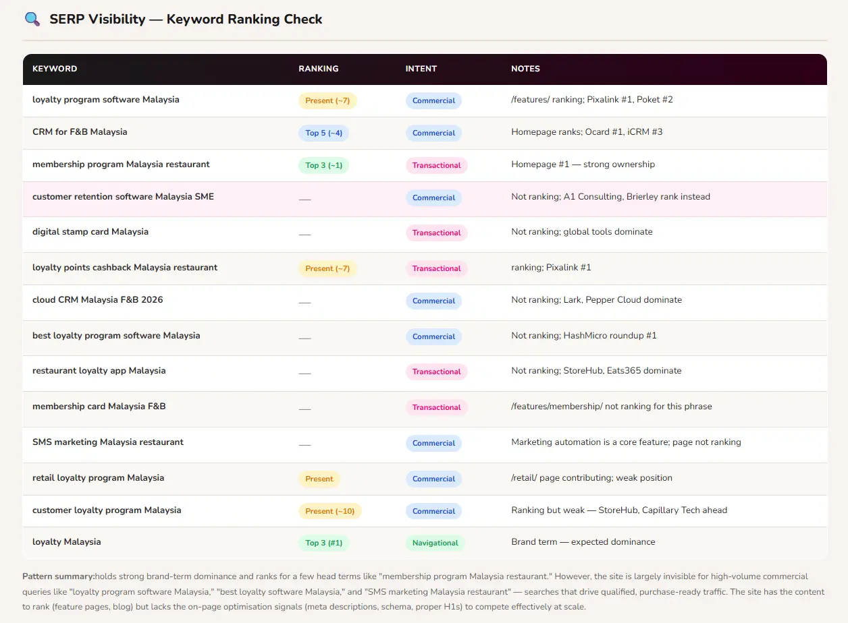Click Transactional tag in digital stamp card row
This screenshot has height=623, width=848.
click(x=436, y=233)
